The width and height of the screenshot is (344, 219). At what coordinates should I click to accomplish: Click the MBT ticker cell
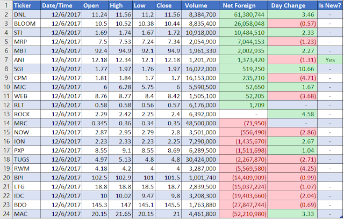coord(26,51)
